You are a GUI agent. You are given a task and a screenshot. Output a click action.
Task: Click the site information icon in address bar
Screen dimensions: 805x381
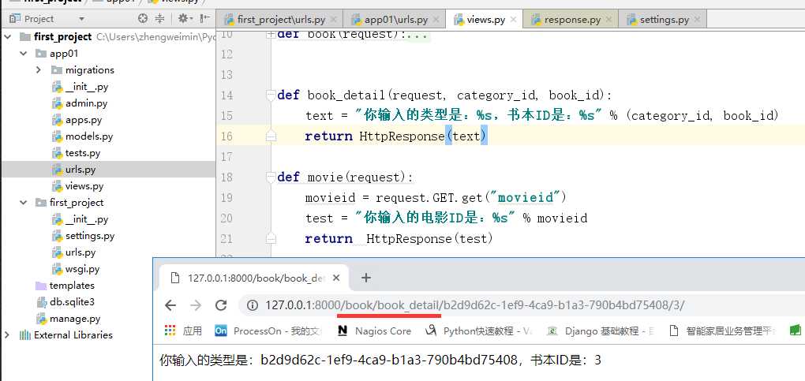(252, 305)
